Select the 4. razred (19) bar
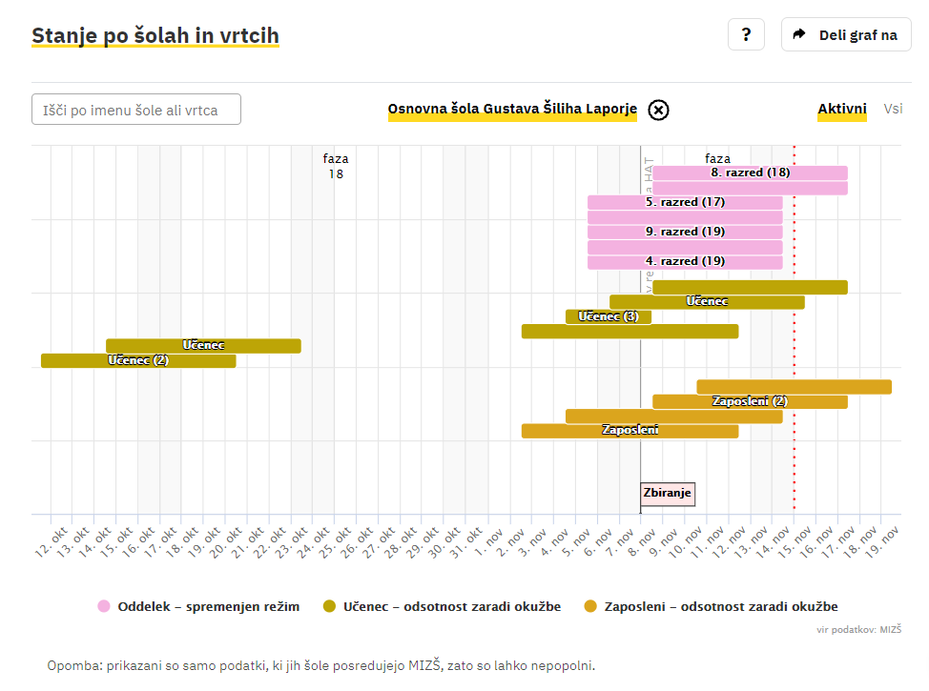Image resolution: width=929 pixels, height=691 pixels. pyautogui.click(x=684, y=261)
